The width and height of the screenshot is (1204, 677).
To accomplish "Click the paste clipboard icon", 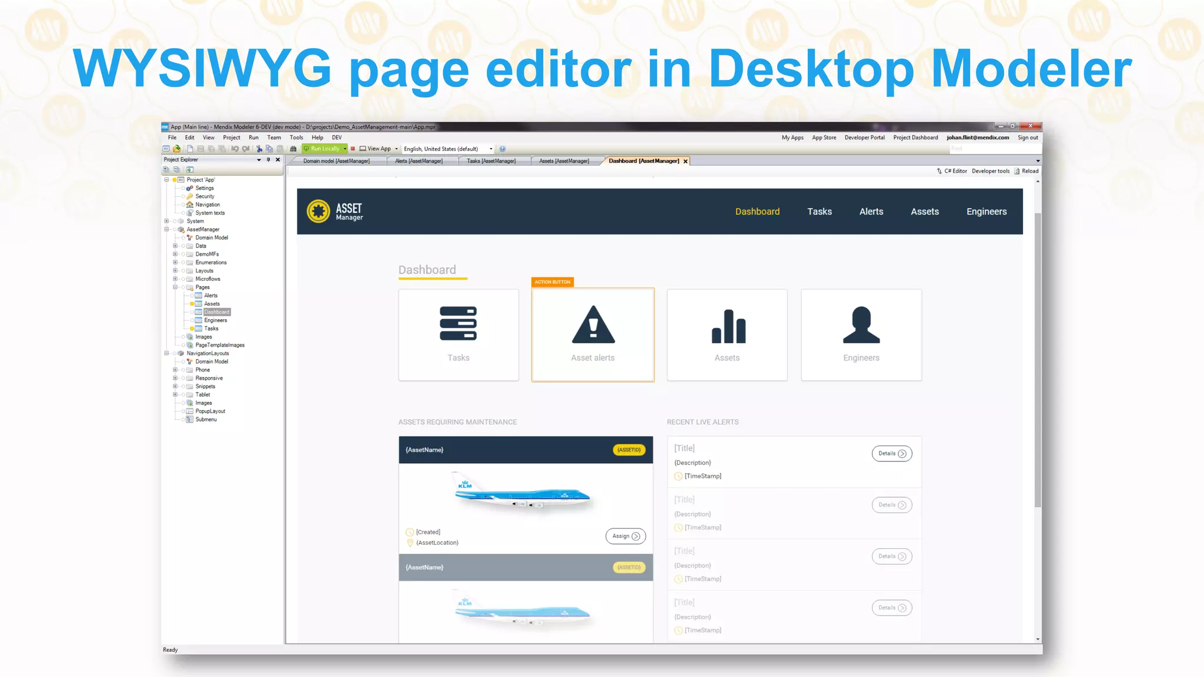I will [280, 149].
